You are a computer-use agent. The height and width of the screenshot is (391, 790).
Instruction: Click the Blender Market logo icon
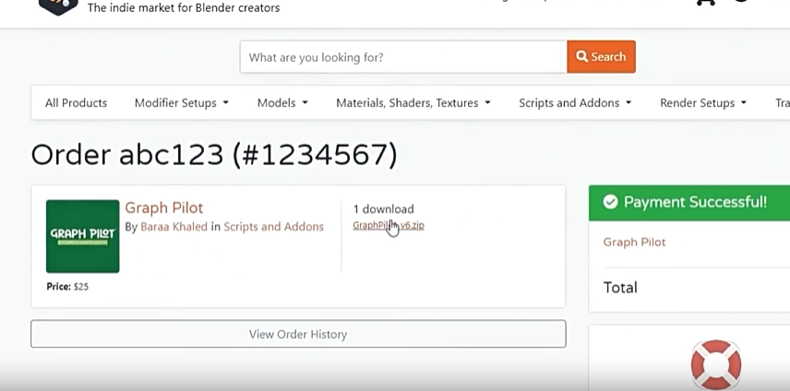coord(57,6)
